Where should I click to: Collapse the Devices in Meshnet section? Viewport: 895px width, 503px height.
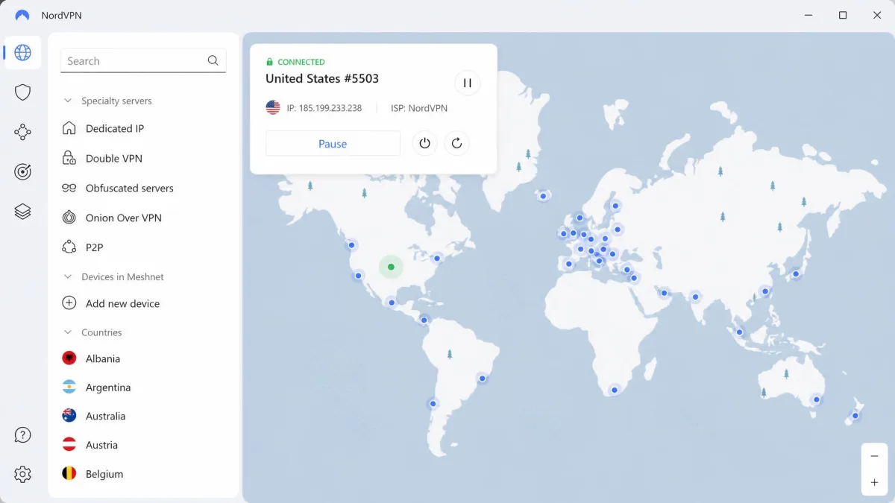(68, 276)
